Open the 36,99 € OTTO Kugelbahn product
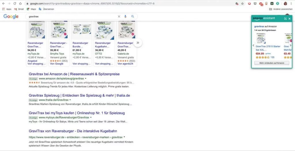This screenshot has width=295, height=151. tap(104, 43)
